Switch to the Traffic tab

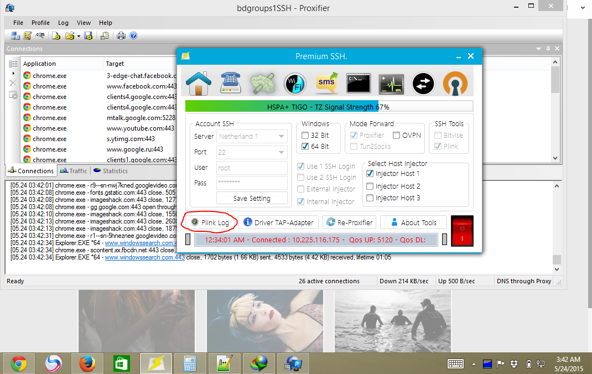74,171
